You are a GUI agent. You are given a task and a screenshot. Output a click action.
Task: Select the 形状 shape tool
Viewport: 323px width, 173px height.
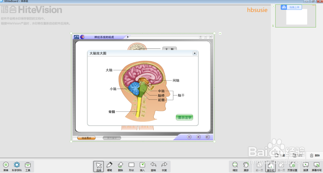pos(131,167)
